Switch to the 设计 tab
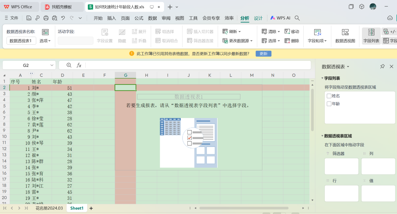The image size is (397, 214). click(x=258, y=18)
